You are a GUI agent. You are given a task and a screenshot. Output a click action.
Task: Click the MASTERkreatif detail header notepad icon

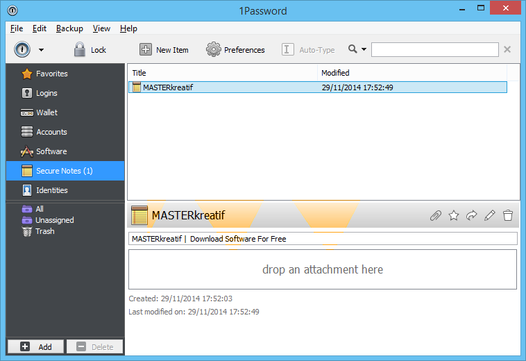139,215
